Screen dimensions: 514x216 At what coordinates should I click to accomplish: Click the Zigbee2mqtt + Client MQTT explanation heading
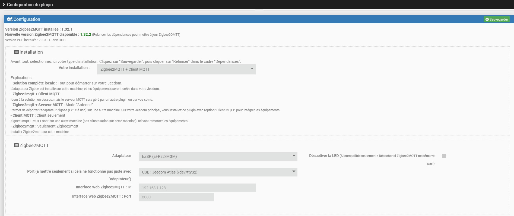(x=36, y=94)
